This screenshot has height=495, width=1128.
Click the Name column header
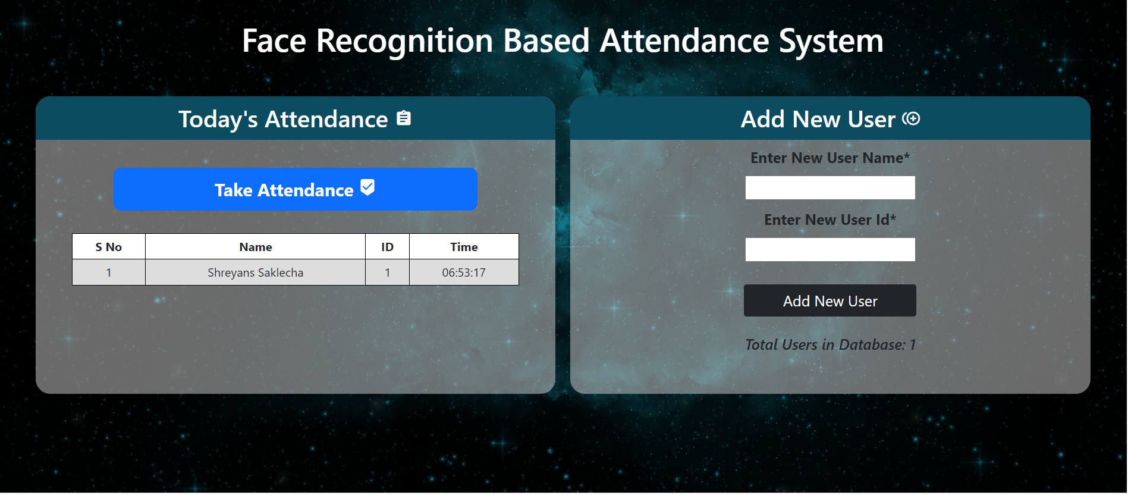[x=256, y=246]
